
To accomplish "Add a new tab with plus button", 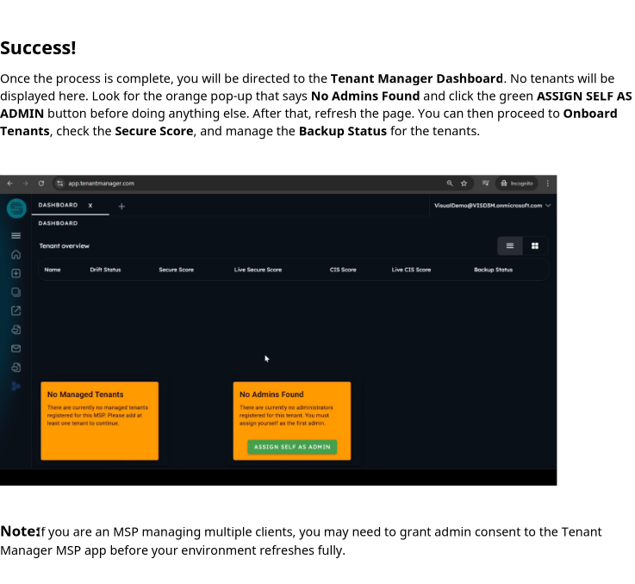I will click(121, 206).
